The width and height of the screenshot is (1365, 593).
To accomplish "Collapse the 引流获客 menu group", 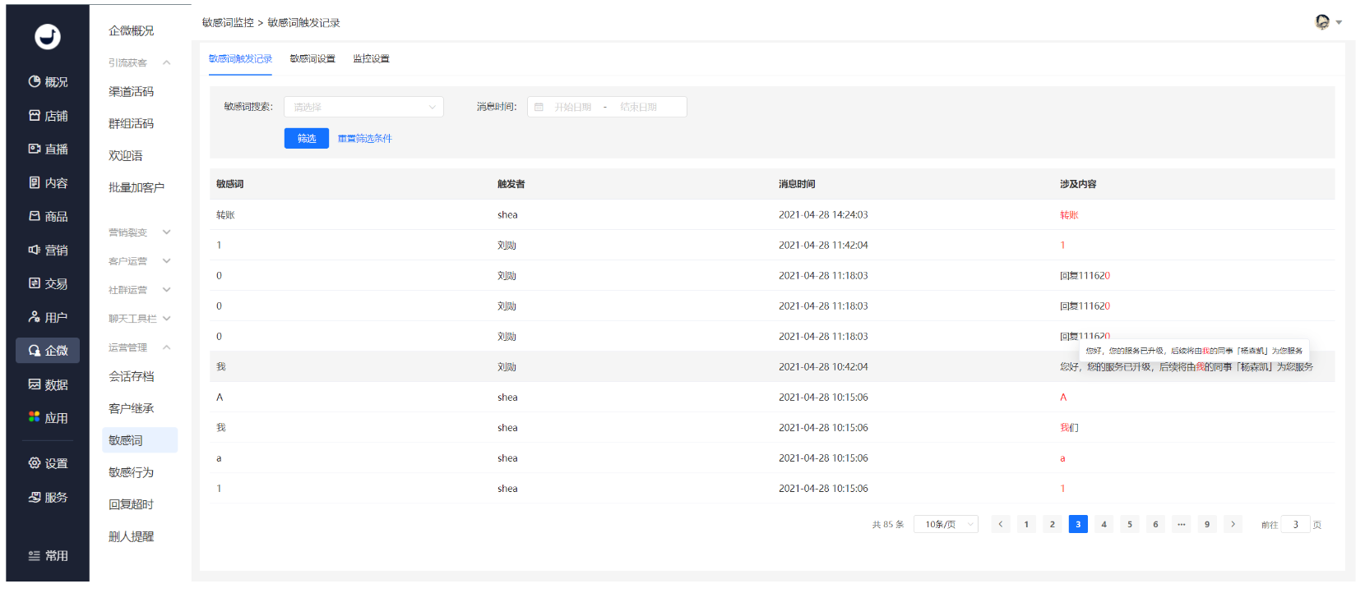I will tap(140, 62).
